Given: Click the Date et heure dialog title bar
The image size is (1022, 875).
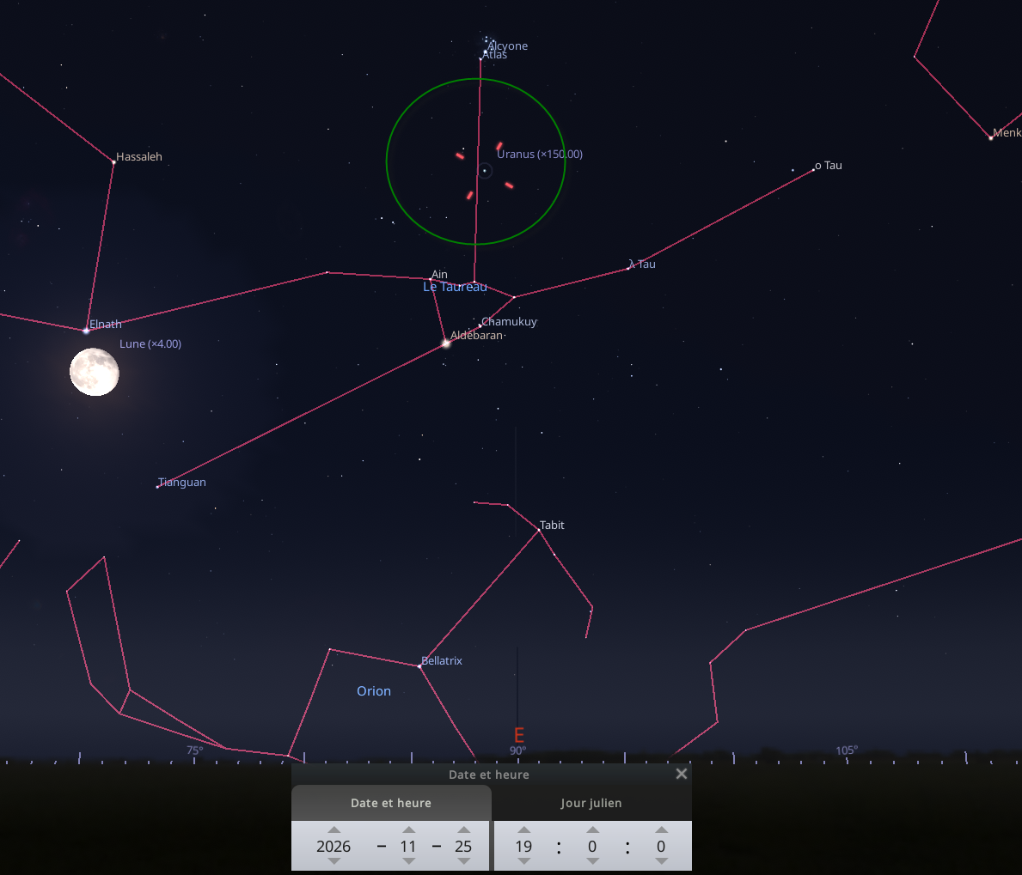Looking at the screenshot, I should tap(489, 774).
